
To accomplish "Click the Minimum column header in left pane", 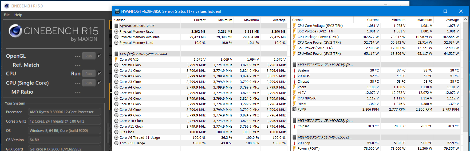I will click(x=220, y=20).
